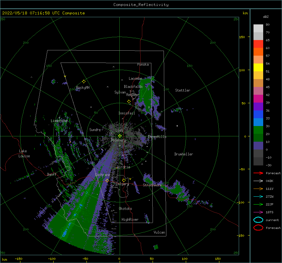Viewport: 282px width, 263px height.
Task: Click the ThreeHills label
Action: pyautogui.click(x=157, y=137)
